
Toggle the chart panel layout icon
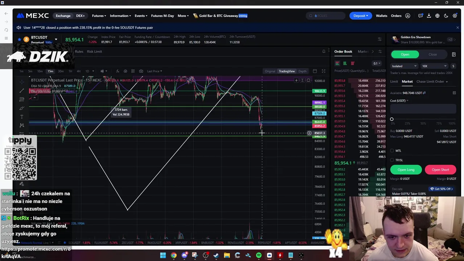click(315, 71)
